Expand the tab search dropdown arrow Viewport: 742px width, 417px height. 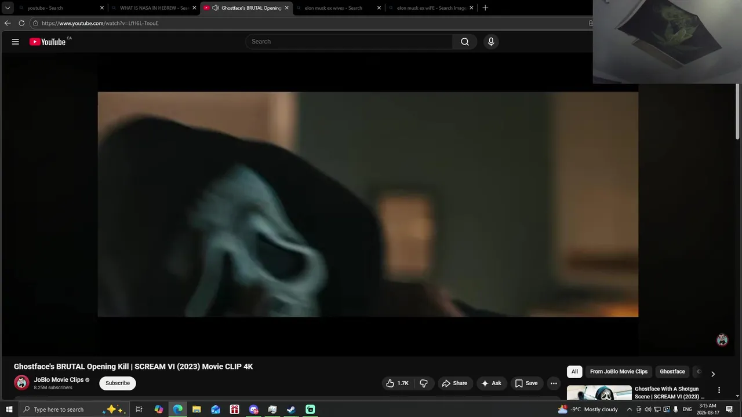(8, 8)
